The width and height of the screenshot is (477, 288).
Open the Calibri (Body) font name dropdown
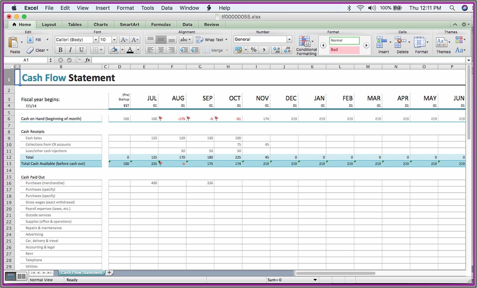[x=95, y=40]
